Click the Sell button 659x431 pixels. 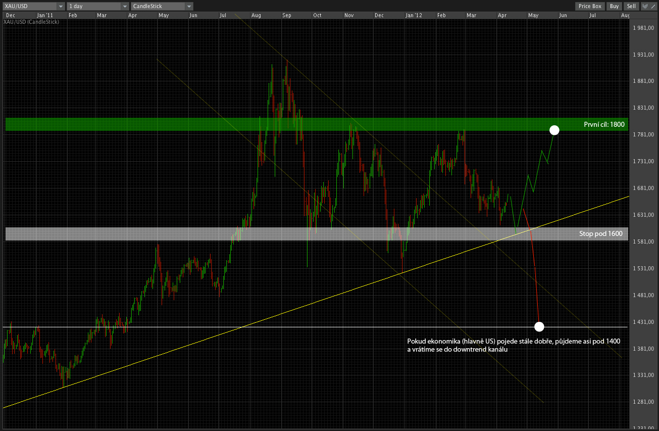pos(631,6)
